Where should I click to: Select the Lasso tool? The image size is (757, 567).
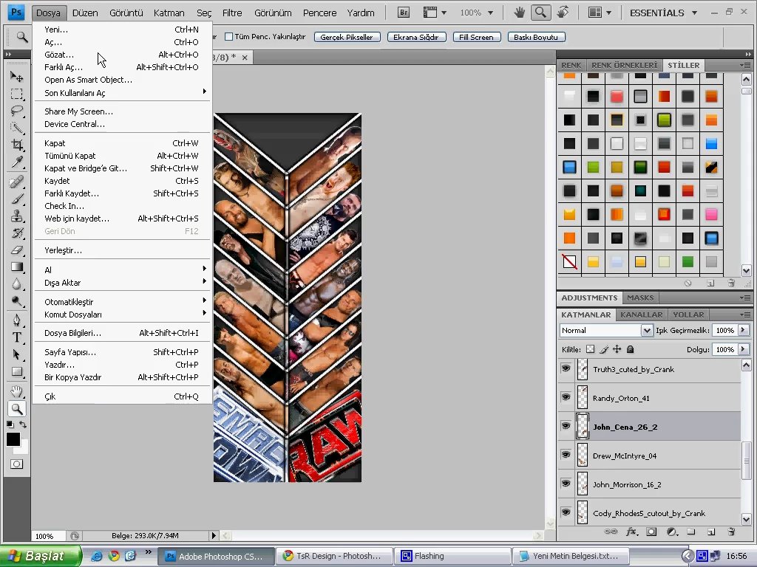coord(17,111)
